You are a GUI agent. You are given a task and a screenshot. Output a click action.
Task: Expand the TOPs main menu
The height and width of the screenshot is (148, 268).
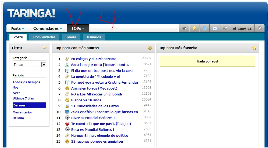(78, 28)
